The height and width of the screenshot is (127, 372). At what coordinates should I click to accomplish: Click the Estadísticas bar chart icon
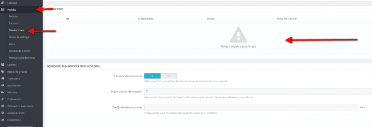click(x=3, y=120)
